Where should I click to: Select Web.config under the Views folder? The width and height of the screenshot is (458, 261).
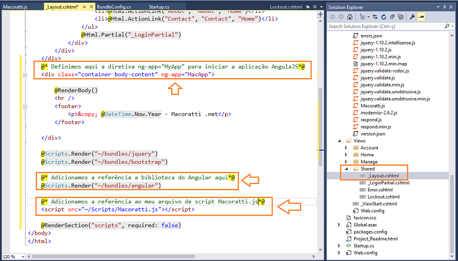tap(372, 211)
